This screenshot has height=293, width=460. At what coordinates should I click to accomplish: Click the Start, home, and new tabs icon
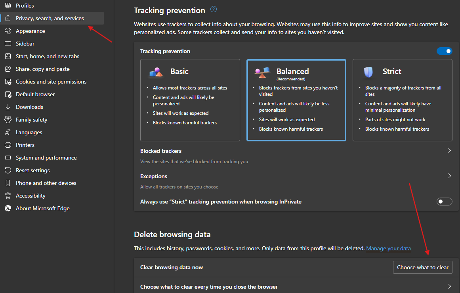point(8,56)
